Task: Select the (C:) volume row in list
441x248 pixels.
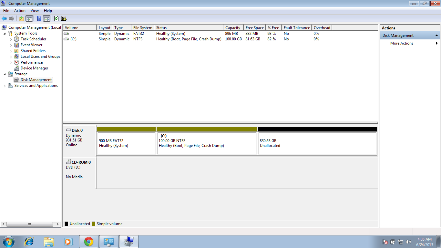Action: pyautogui.click(x=73, y=39)
